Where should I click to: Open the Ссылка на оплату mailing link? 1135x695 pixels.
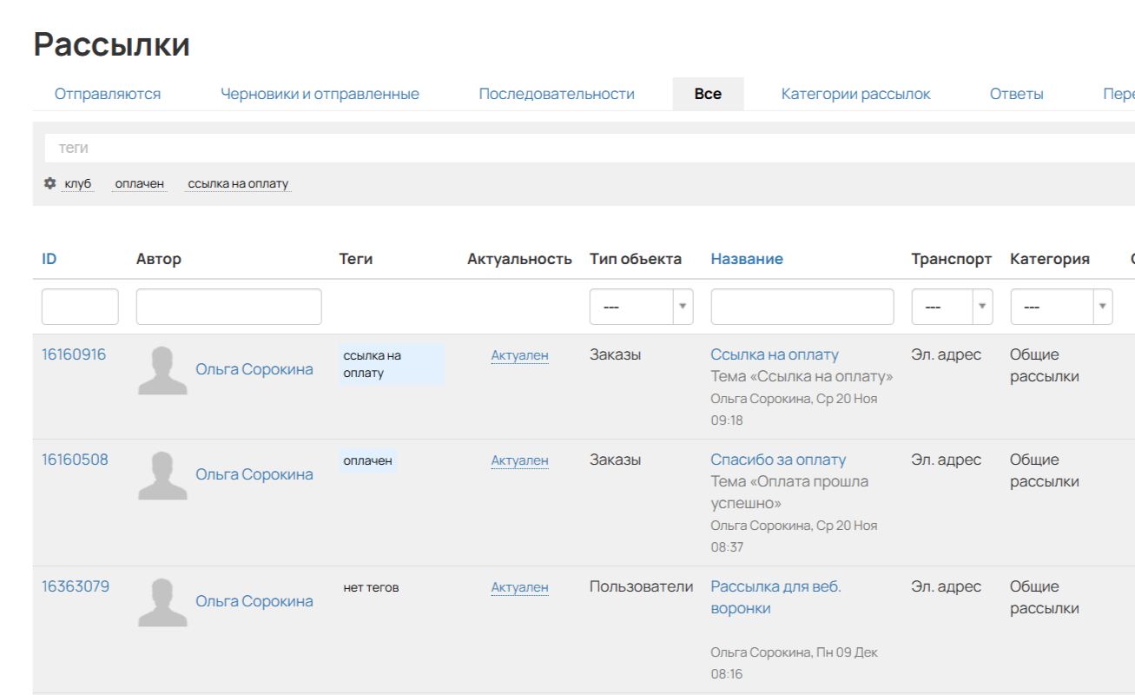[775, 354]
